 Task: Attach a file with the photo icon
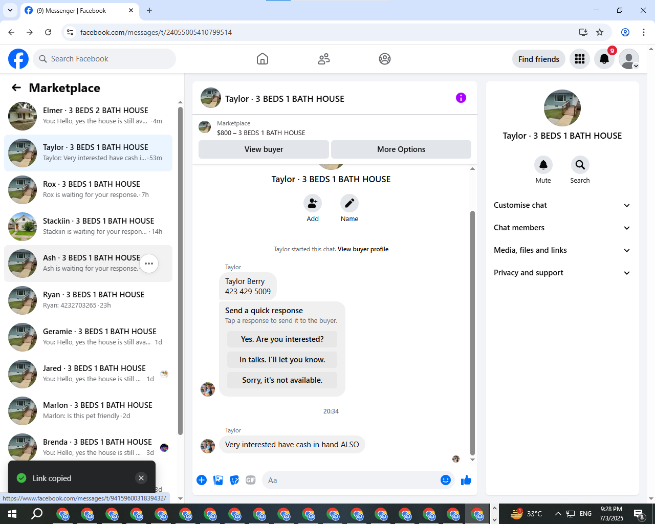[x=218, y=480]
